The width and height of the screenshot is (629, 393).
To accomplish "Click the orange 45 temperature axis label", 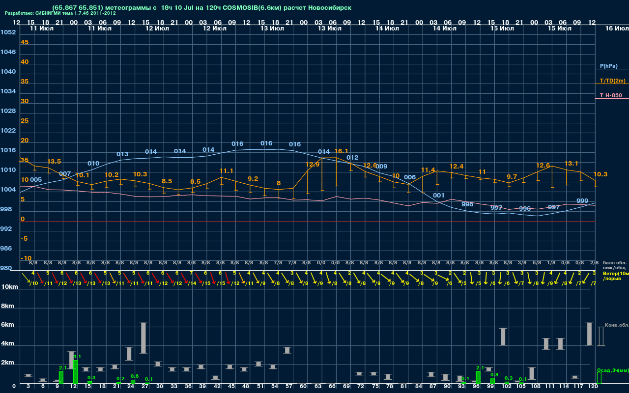I will tap(25, 42).
